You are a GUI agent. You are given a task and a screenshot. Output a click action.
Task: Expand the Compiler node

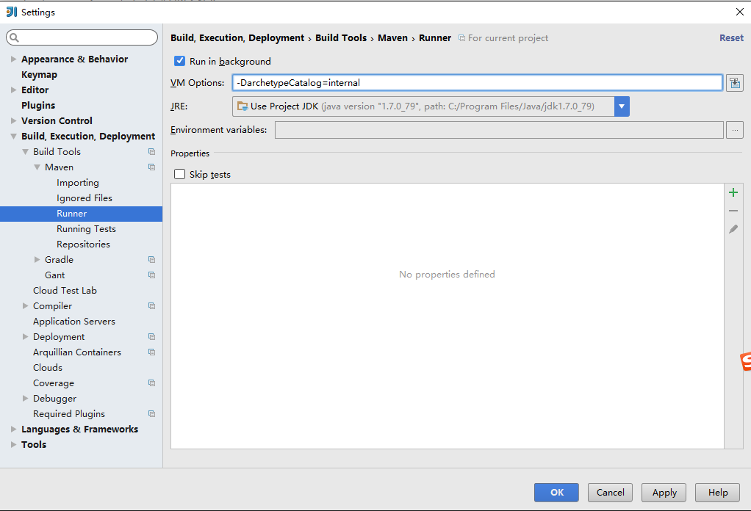pyautogui.click(x=26, y=305)
